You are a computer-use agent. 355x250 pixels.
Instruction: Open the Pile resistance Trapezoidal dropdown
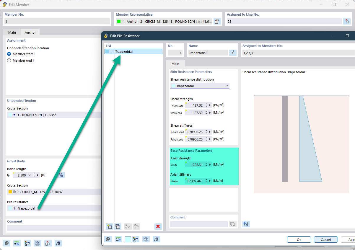pyautogui.click(x=53, y=208)
